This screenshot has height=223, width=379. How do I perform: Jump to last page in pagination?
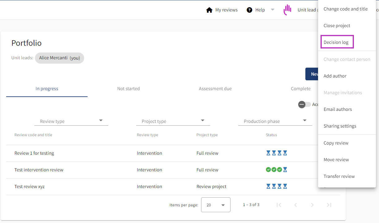tap(329, 205)
